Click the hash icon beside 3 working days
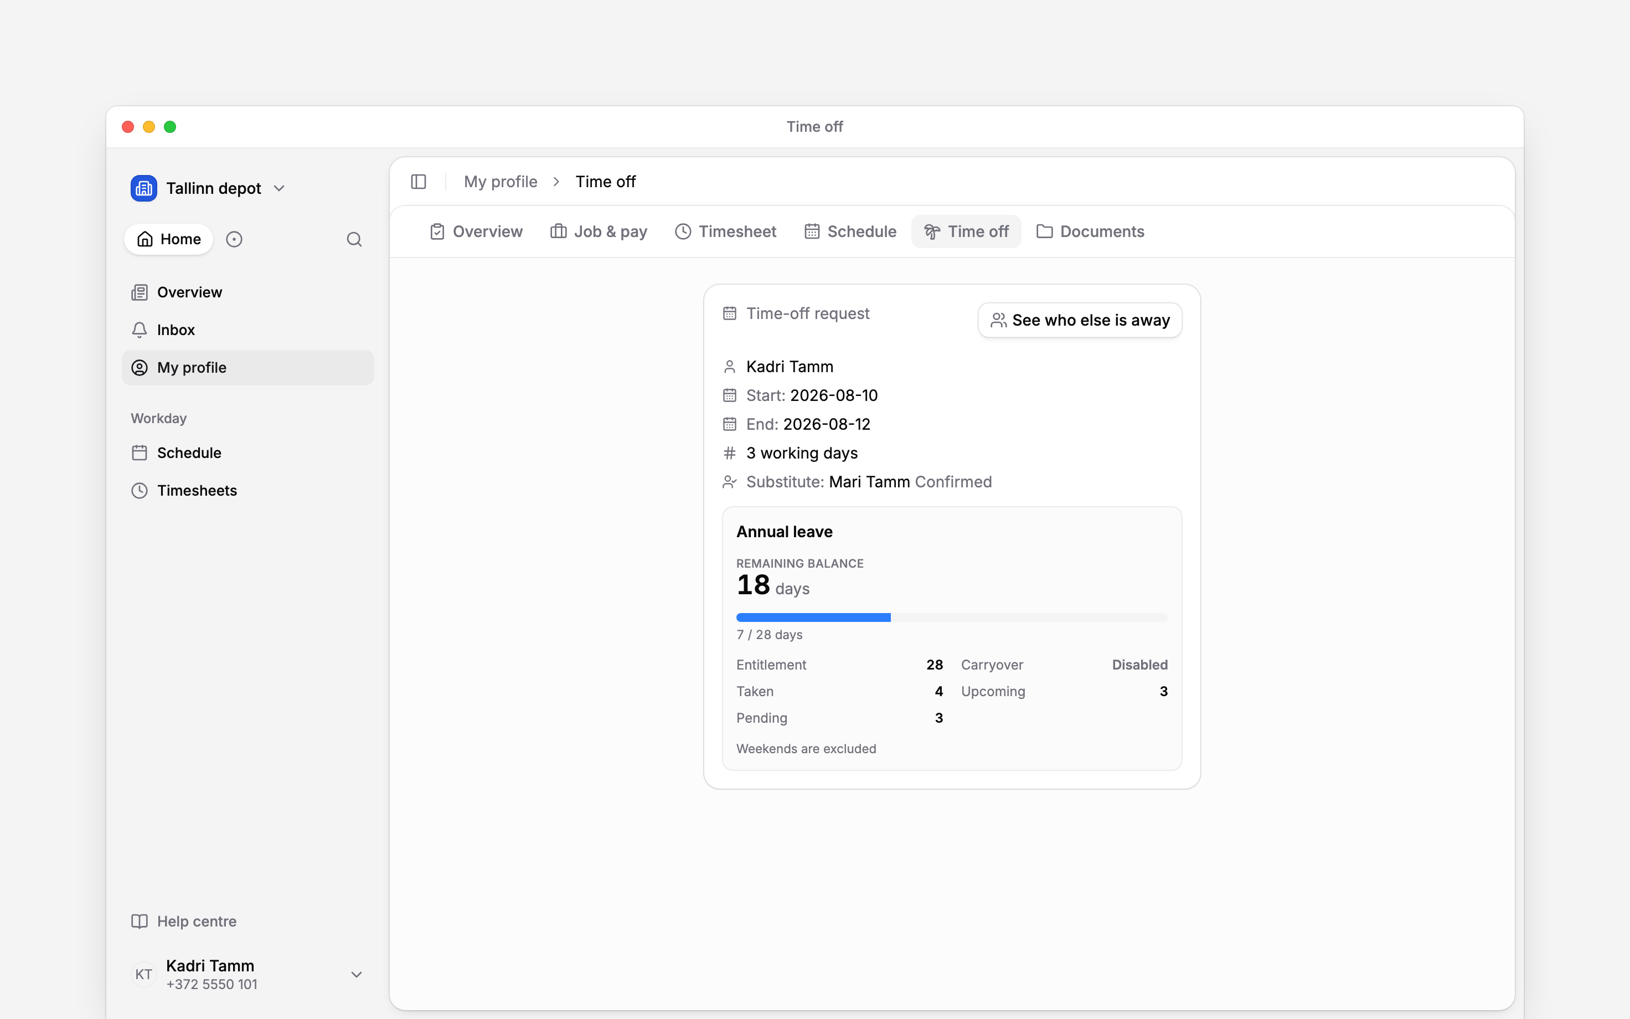Viewport: 1630px width, 1019px height. click(x=730, y=453)
